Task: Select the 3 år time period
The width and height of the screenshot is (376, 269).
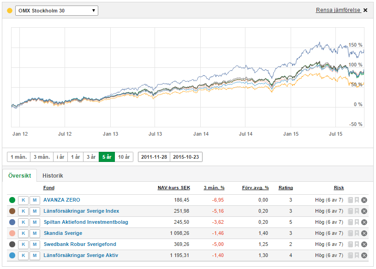Action: point(91,157)
